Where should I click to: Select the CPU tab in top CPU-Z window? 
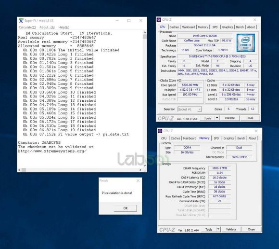click(x=163, y=27)
